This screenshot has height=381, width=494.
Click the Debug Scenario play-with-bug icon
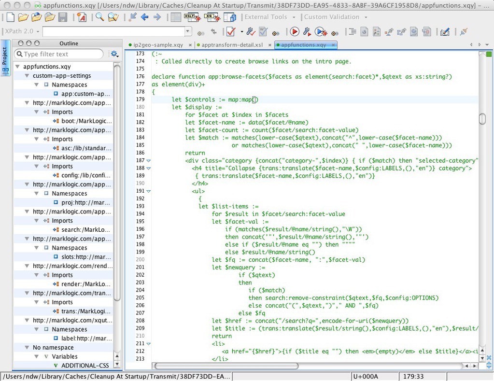tap(321, 31)
